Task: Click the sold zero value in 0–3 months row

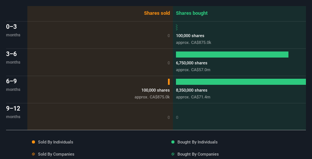Action: click(169, 36)
